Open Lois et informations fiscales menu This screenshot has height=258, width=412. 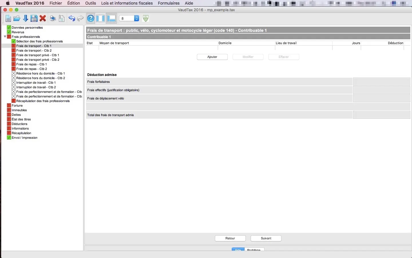pyautogui.click(x=127, y=3)
